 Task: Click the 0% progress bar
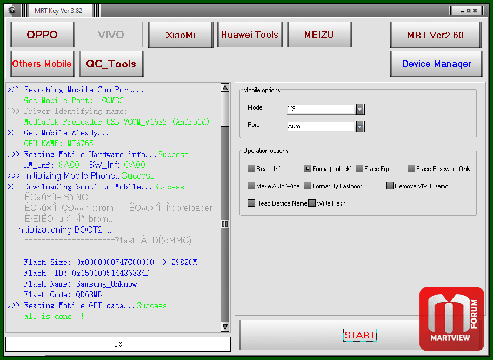click(x=118, y=344)
